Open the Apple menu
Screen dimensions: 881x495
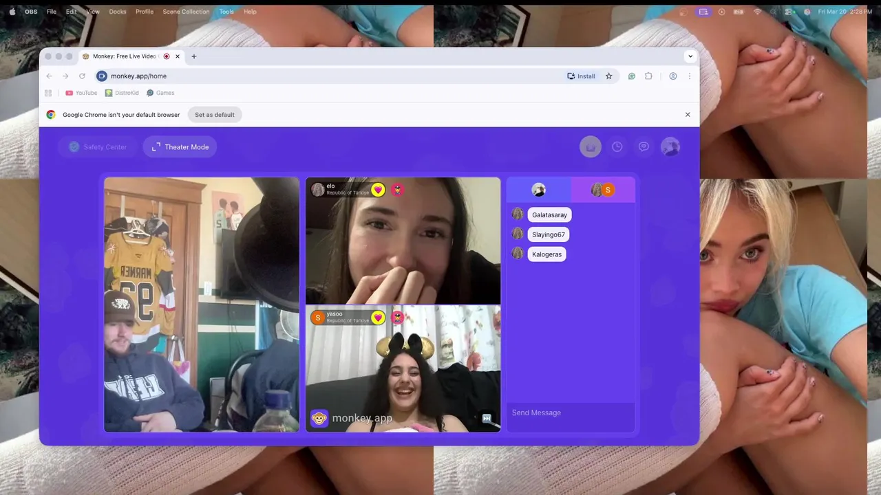[12, 12]
